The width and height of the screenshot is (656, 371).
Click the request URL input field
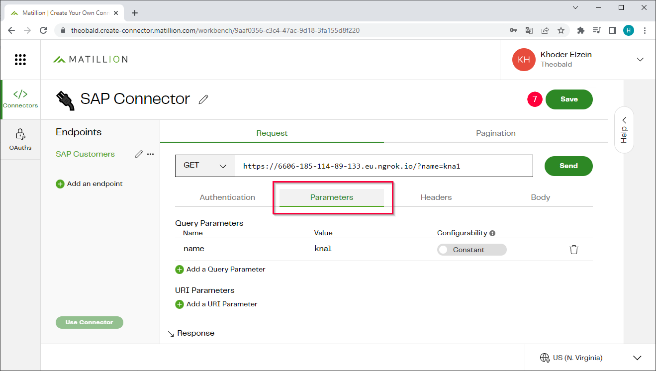click(384, 166)
